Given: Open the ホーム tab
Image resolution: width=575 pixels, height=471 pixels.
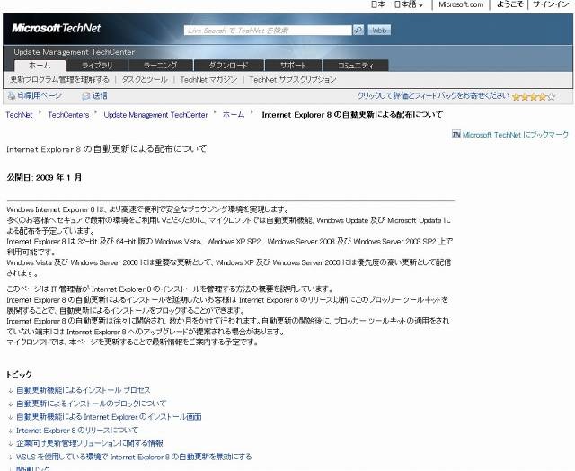Looking at the screenshot, I should 40,66.
